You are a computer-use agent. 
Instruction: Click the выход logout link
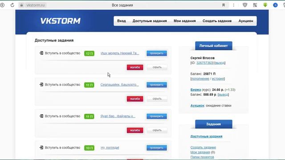click(220, 63)
